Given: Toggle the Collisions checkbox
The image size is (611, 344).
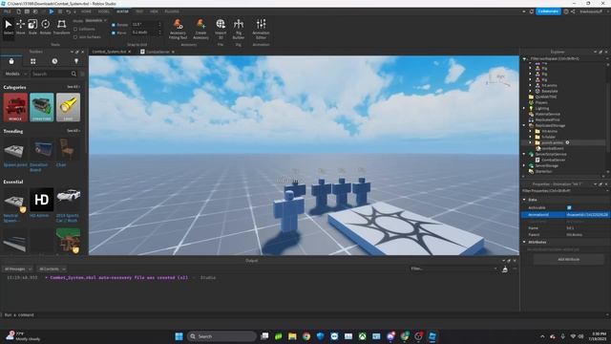Looking at the screenshot, I should click(75, 30).
